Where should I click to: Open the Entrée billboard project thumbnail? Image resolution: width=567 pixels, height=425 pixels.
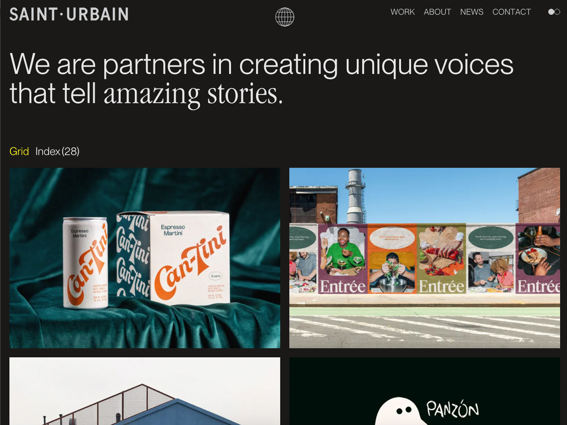click(x=425, y=258)
